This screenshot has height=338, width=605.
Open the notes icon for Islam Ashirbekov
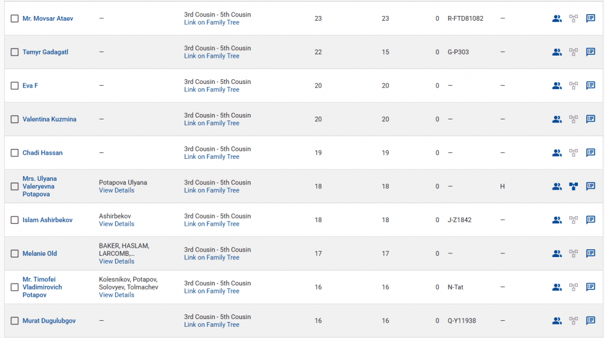tap(590, 220)
